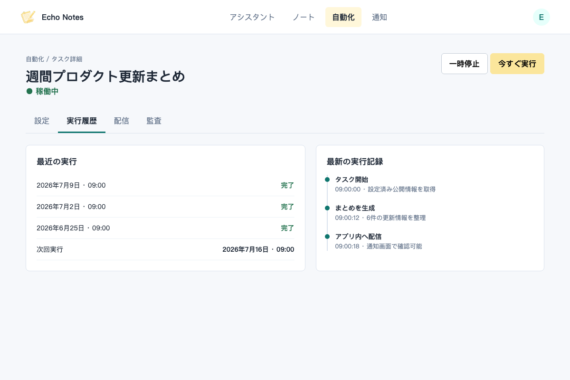Switch to the 配信 tab
The width and height of the screenshot is (570, 380).
[x=122, y=121]
